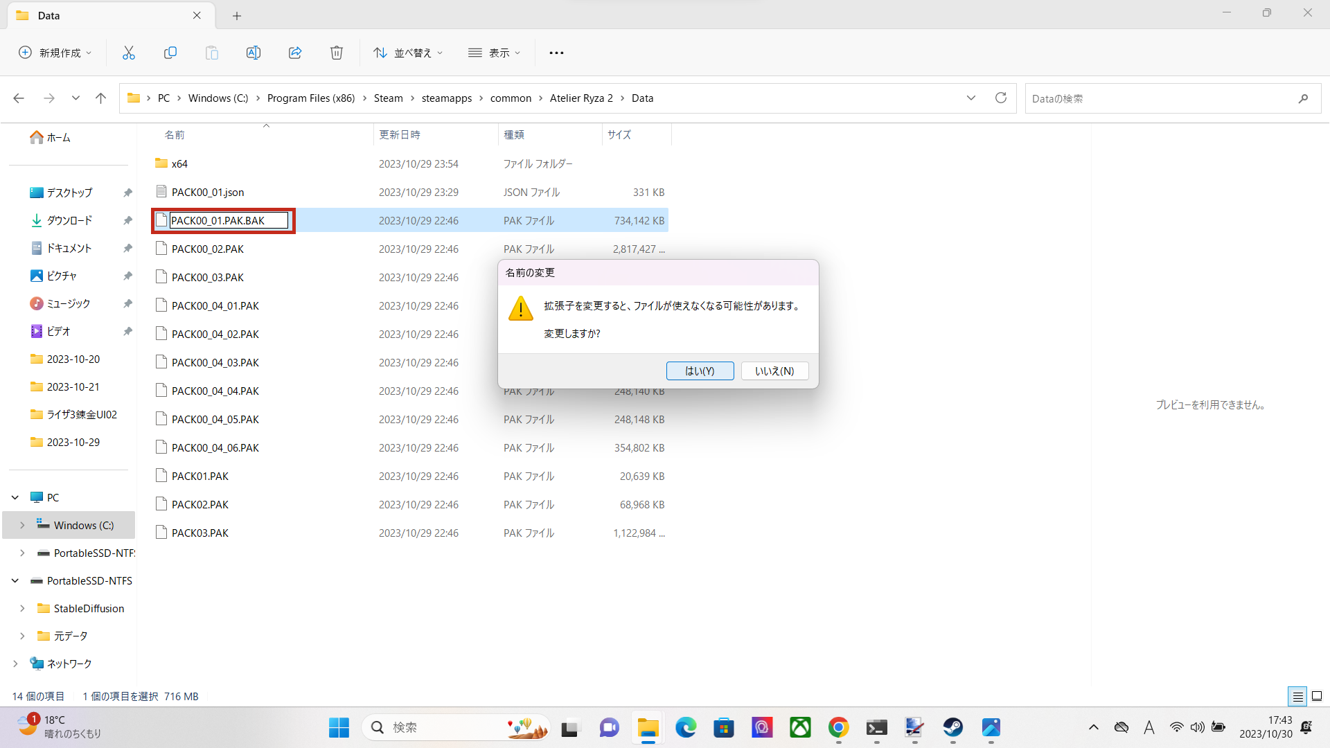Confirm rename with はい(Y) button

700,371
